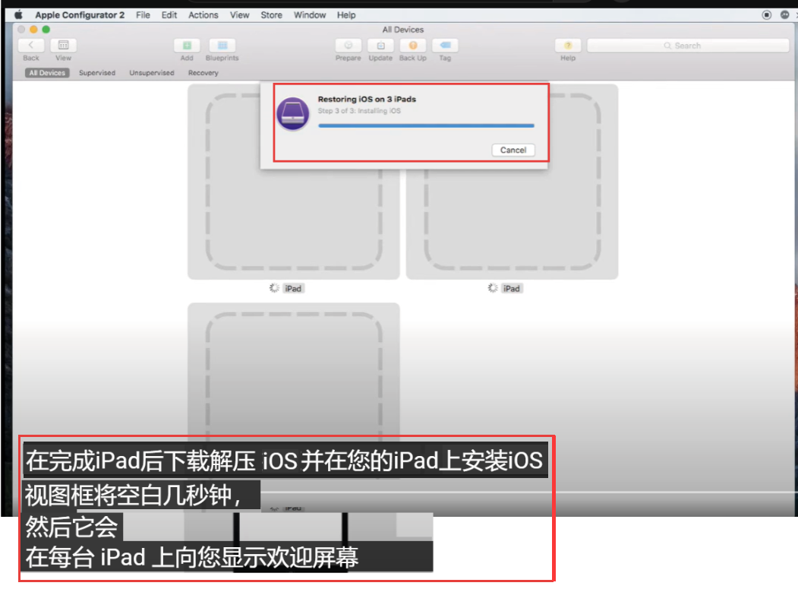798x589 pixels.
Task: Open the Apple Configurator 2 menu
Action: coord(80,14)
